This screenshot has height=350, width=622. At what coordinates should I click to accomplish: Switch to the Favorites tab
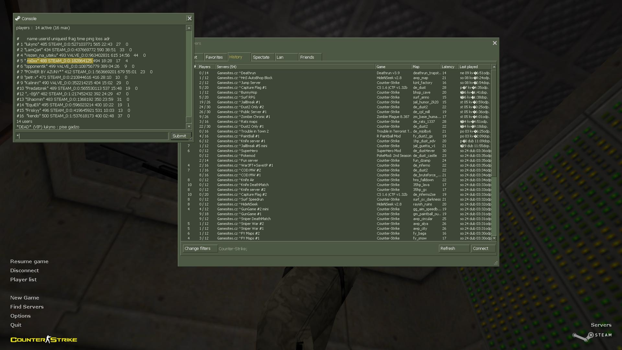(x=214, y=57)
